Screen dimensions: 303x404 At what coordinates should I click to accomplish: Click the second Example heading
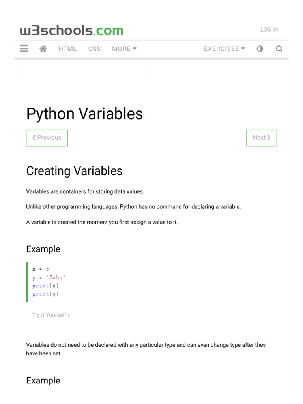pyautogui.click(x=43, y=381)
